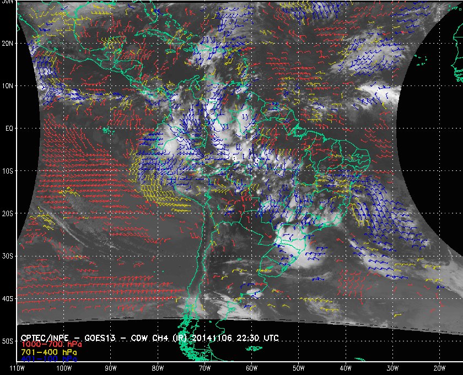Click the 50S latitude label
The image size is (463, 375).
[8, 341]
